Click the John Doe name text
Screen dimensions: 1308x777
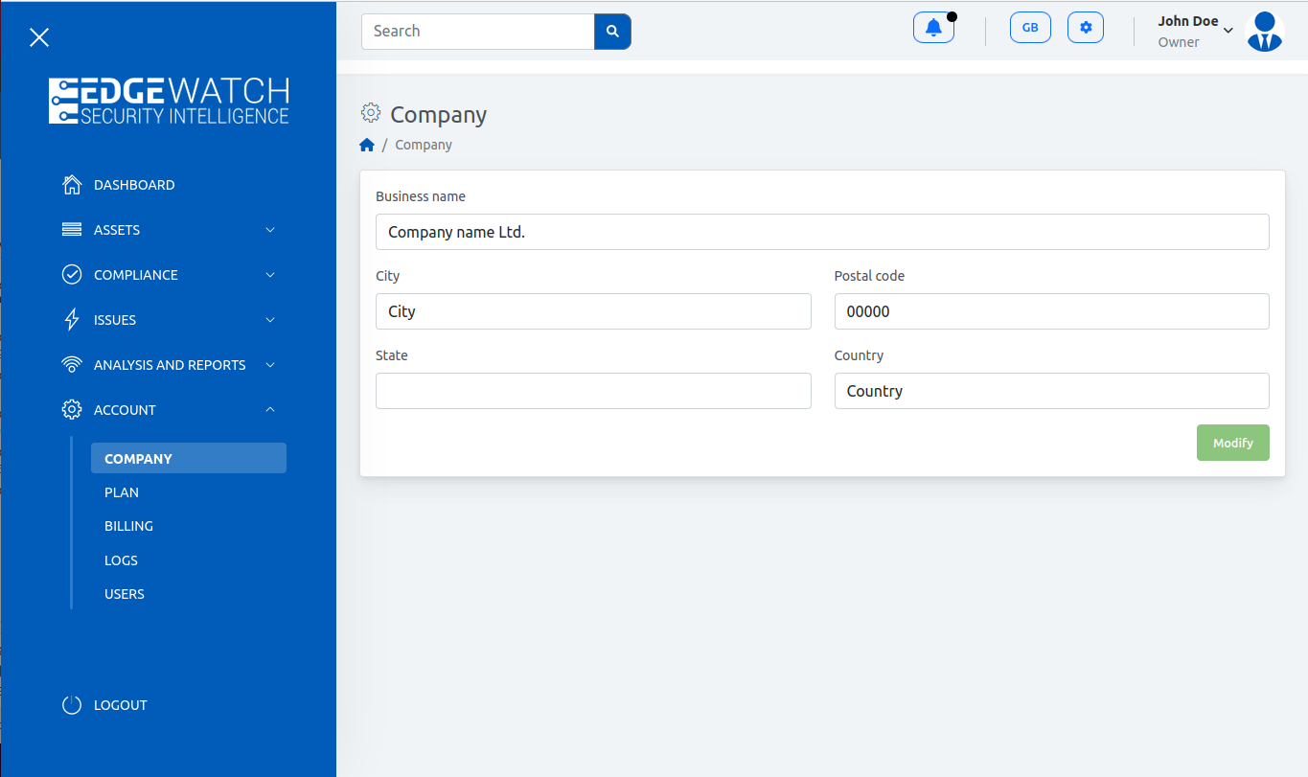click(x=1188, y=21)
